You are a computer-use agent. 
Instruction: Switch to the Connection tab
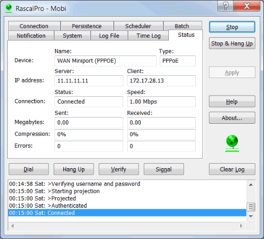[x=34, y=26]
